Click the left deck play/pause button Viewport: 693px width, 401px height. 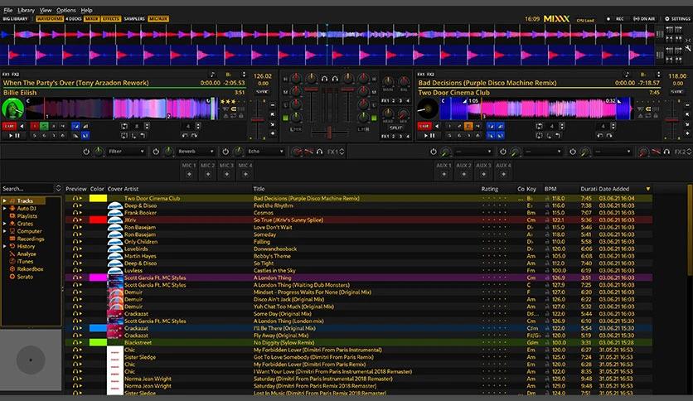[x=14, y=136]
